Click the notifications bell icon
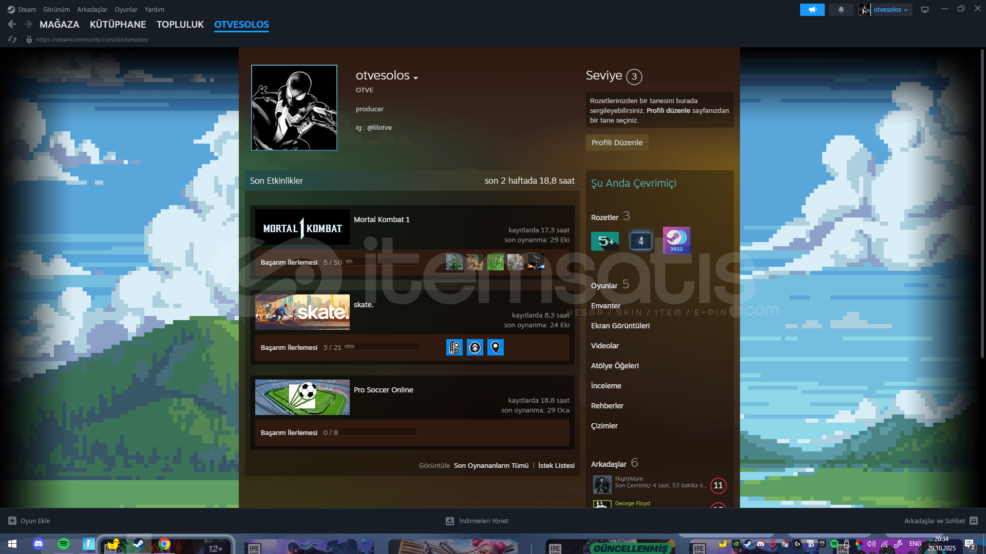Image resolution: width=986 pixels, height=554 pixels. click(841, 9)
